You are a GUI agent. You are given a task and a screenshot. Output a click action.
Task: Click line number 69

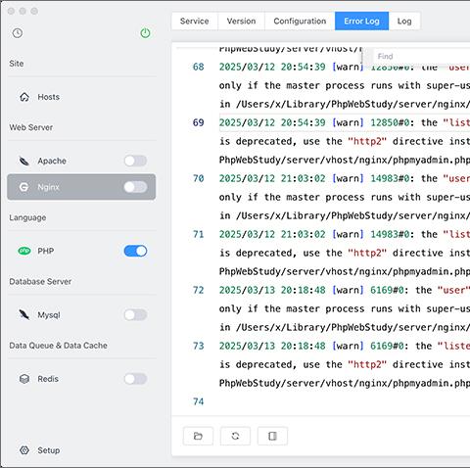[199, 122]
